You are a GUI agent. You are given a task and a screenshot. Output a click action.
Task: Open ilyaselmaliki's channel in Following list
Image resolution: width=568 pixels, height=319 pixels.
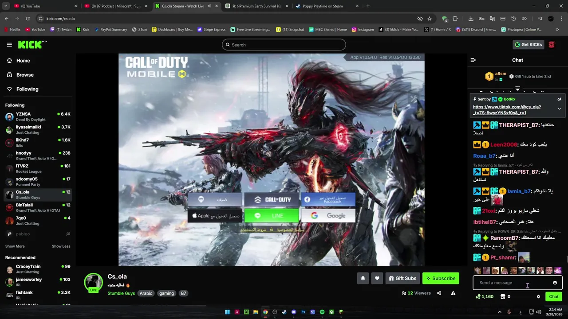point(38,129)
